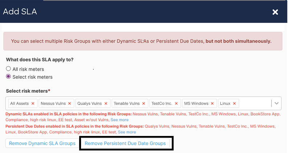Click Remove Persistent Due Date Groups button
The width and height of the screenshot is (288, 153).
pyautogui.click(x=125, y=143)
